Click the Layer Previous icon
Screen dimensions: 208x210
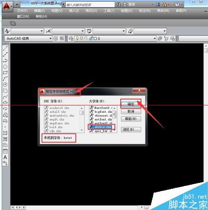166,38
